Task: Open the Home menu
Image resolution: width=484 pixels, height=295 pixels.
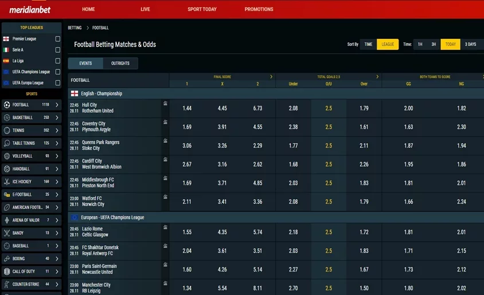Action: [x=88, y=9]
